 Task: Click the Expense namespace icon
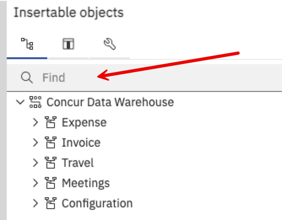tap(51, 123)
